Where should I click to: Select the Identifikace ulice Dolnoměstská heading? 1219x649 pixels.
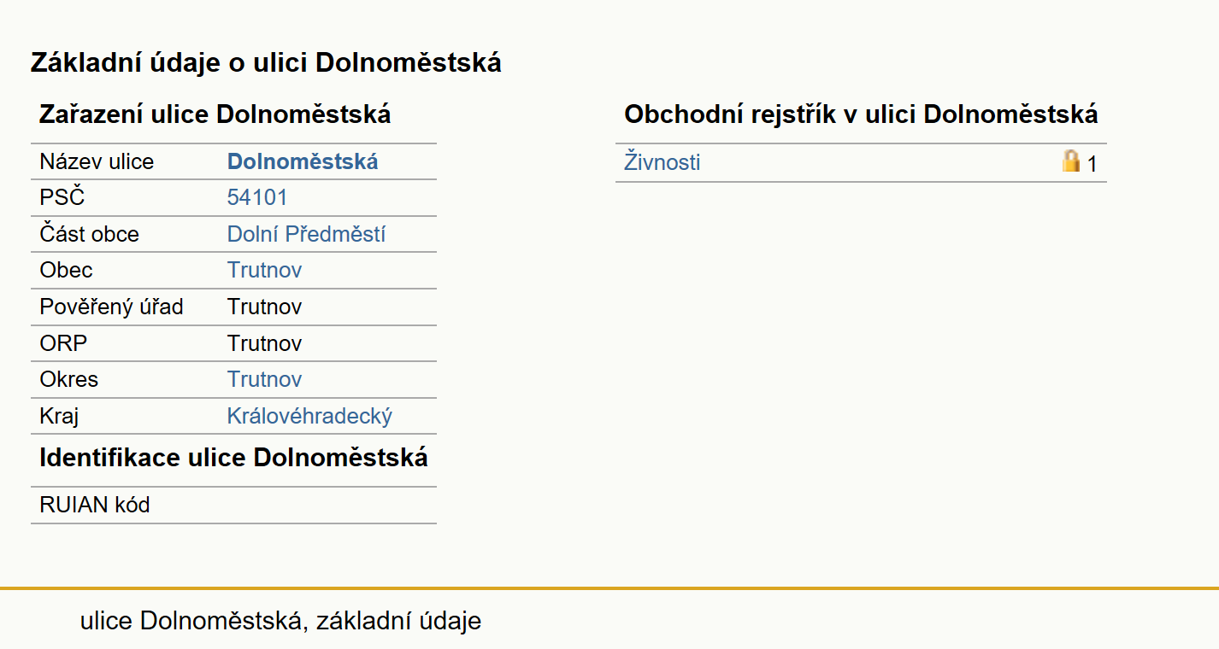233,458
